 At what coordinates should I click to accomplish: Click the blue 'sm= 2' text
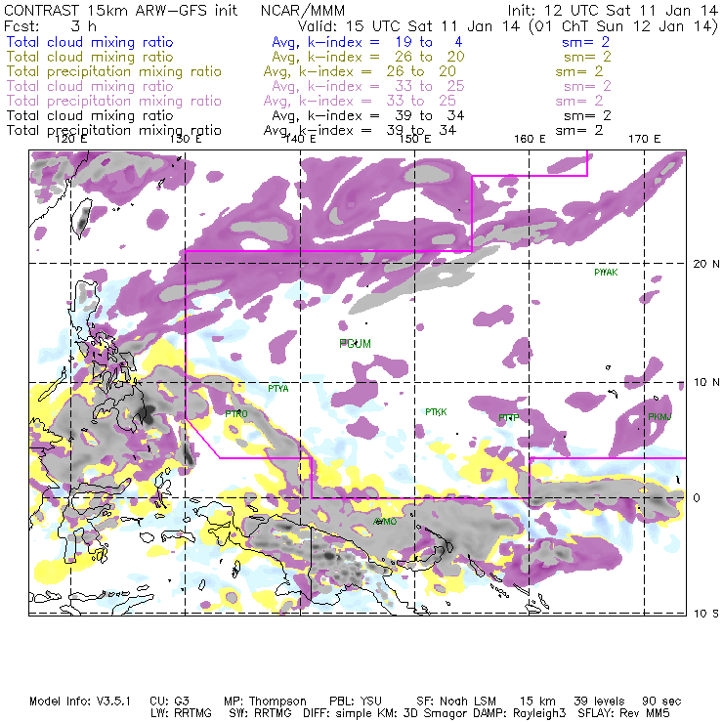coord(585,42)
